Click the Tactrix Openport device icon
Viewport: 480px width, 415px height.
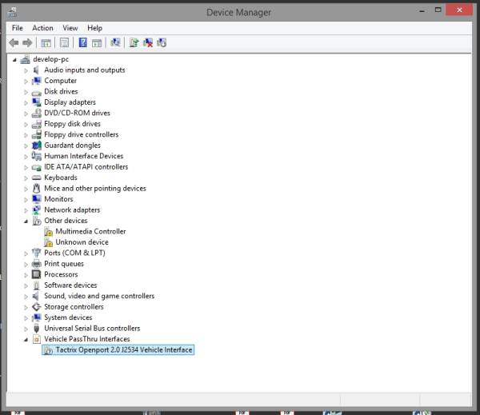coord(48,350)
